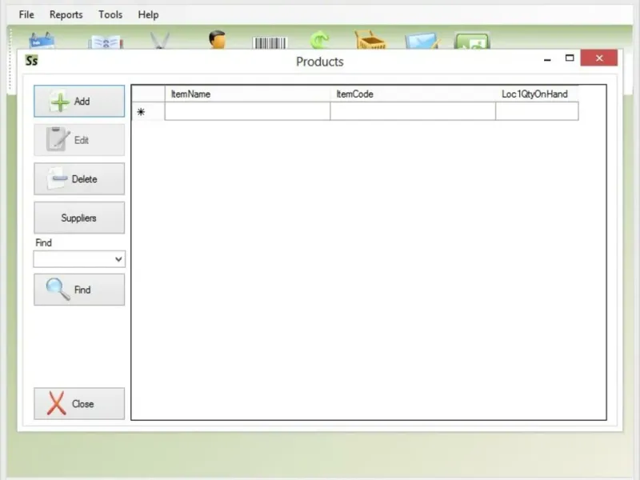This screenshot has width=640, height=480.
Task: Maximize the Products window
Action: [570, 58]
